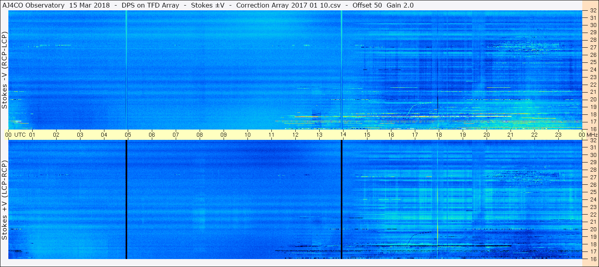Select hour 10 on the UTC time axis
The width and height of the screenshot is (599, 267).
pyautogui.click(x=247, y=135)
